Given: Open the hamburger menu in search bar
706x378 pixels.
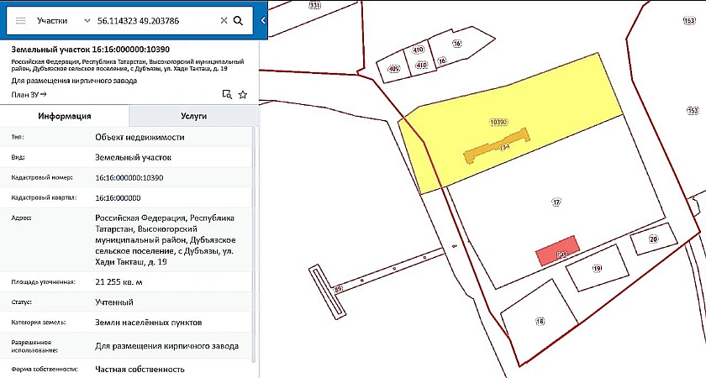Looking at the screenshot, I should [x=20, y=20].
